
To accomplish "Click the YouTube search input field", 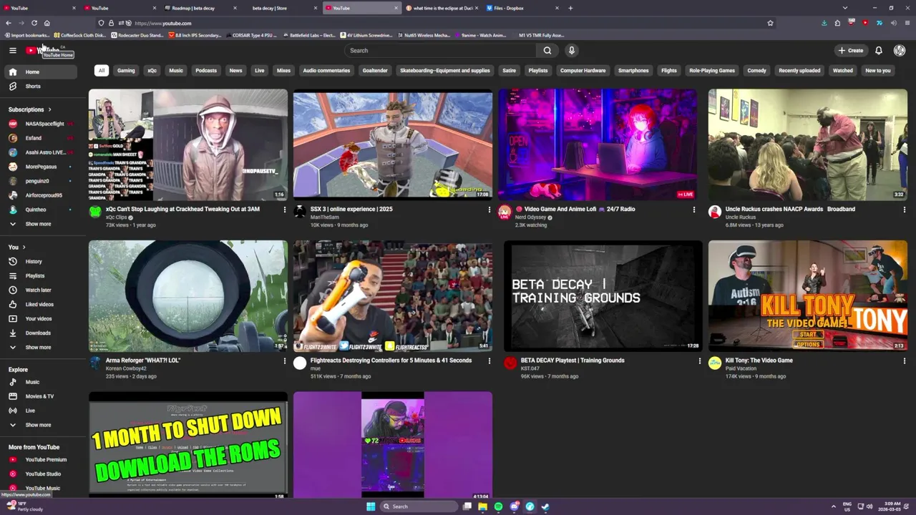I will tap(440, 50).
